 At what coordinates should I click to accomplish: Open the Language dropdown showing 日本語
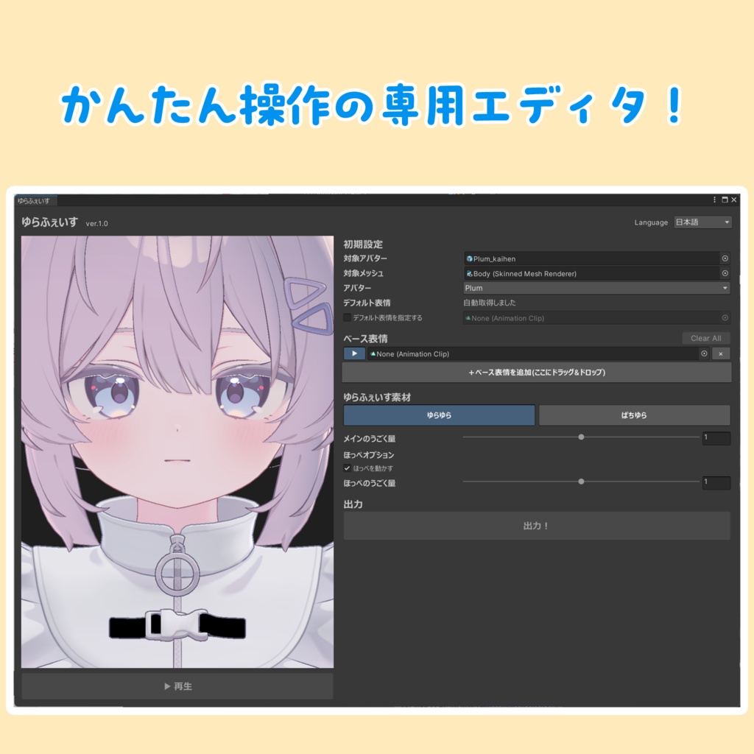tap(702, 222)
